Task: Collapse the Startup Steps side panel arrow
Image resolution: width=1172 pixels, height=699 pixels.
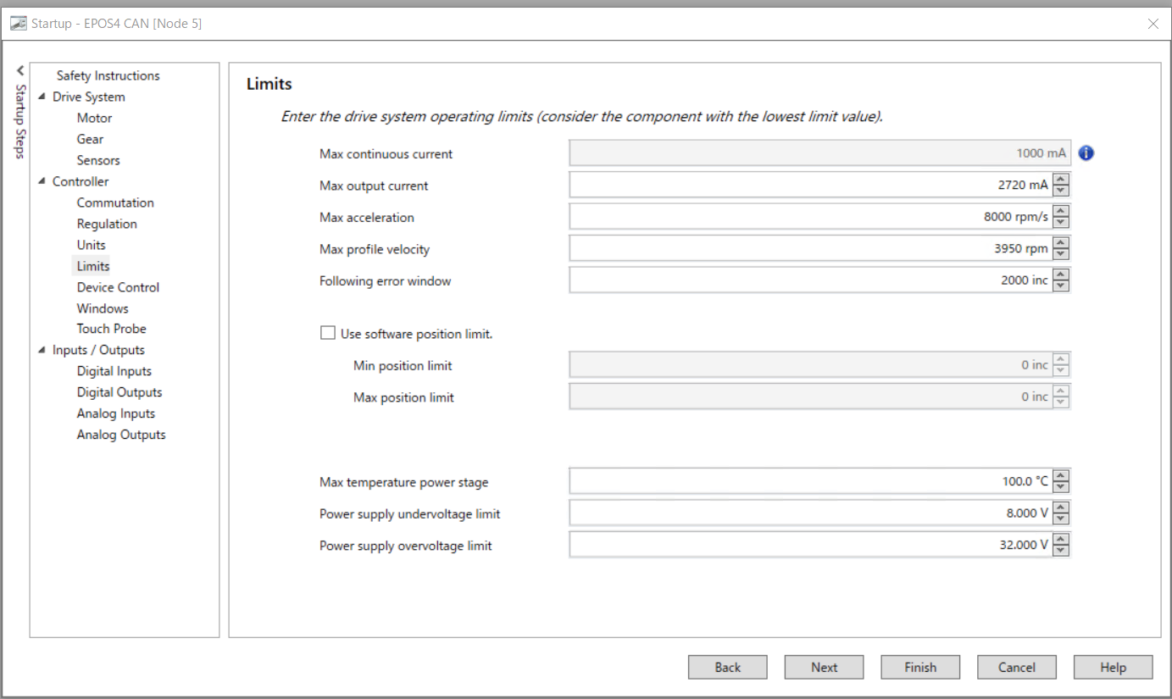Action: (19, 71)
